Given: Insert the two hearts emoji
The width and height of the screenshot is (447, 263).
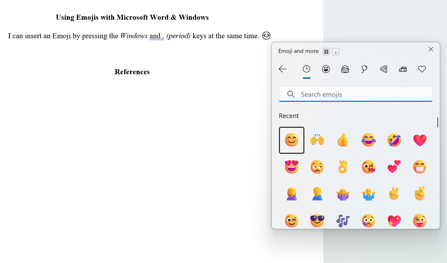Looking at the screenshot, I should coord(394,167).
